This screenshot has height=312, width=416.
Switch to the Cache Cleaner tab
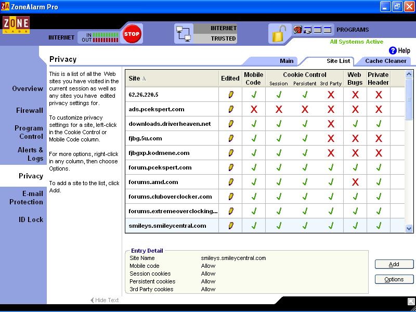click(385, 61)
